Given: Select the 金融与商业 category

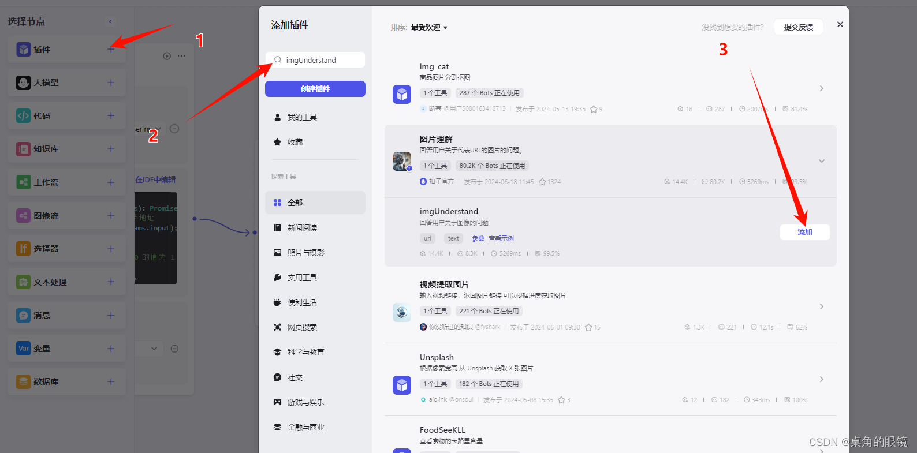Looking at the screenshot, I should tap(315, 428).
